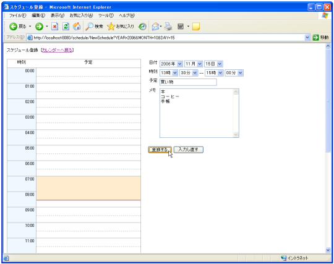Click the page vertical scrollbar down arrow
This screenshot has width=334, height=264.
(328, 250)
